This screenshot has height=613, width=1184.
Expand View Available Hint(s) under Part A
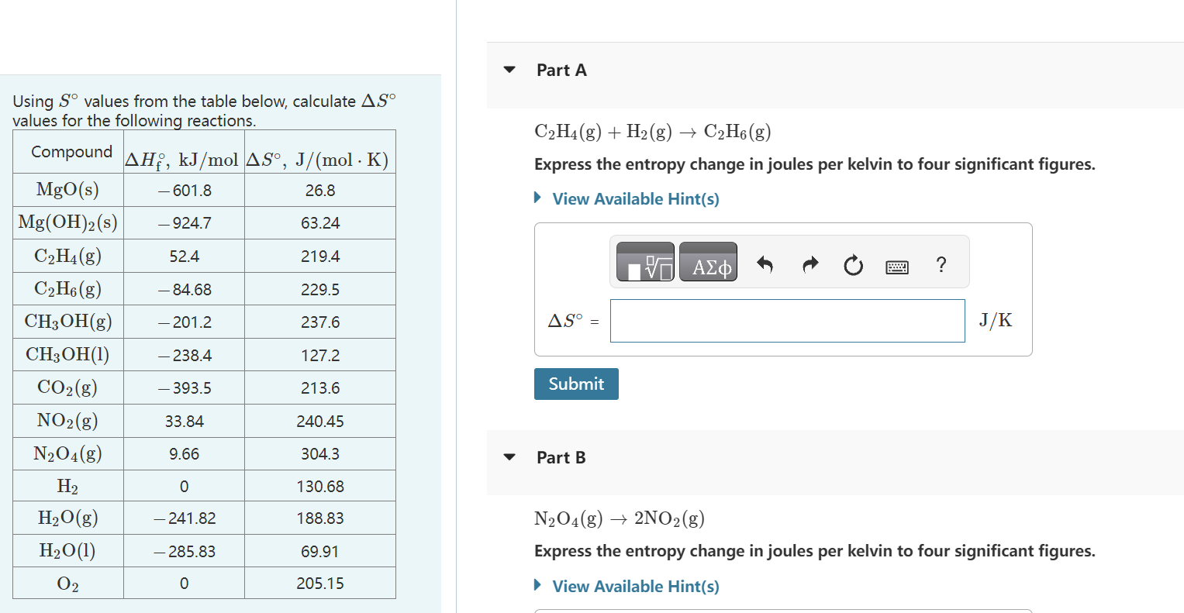635,198
